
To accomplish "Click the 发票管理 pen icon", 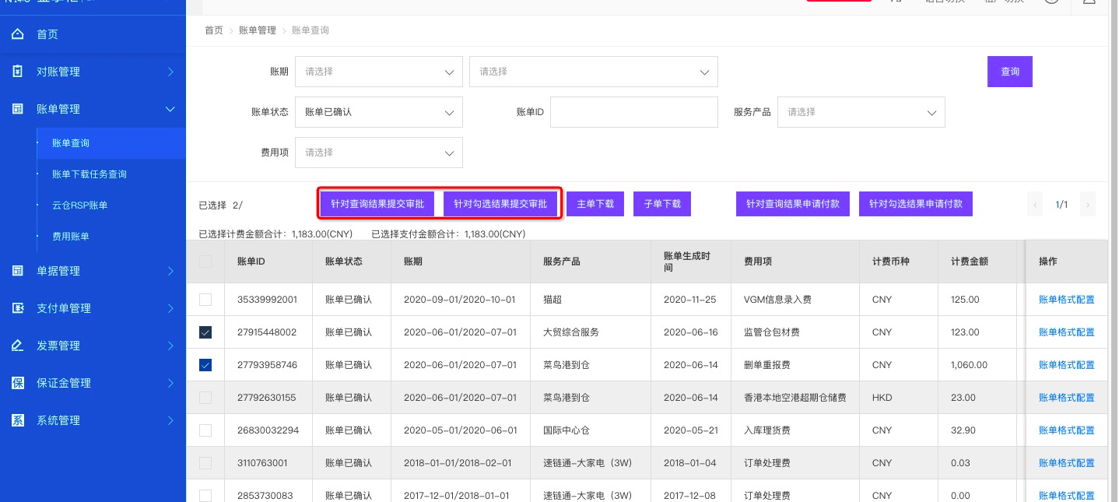I will coord(18,346).
